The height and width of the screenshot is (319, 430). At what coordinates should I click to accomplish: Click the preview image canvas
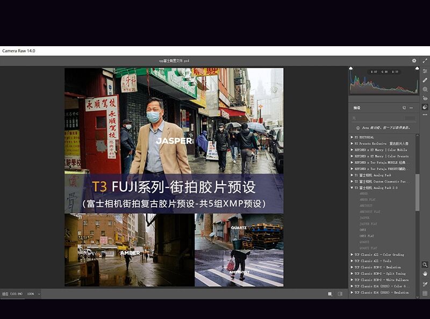click(x=174, y=177)
